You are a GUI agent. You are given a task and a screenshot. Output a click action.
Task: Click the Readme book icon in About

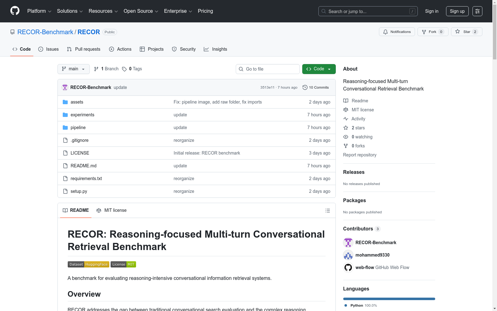tap(346, 101)
